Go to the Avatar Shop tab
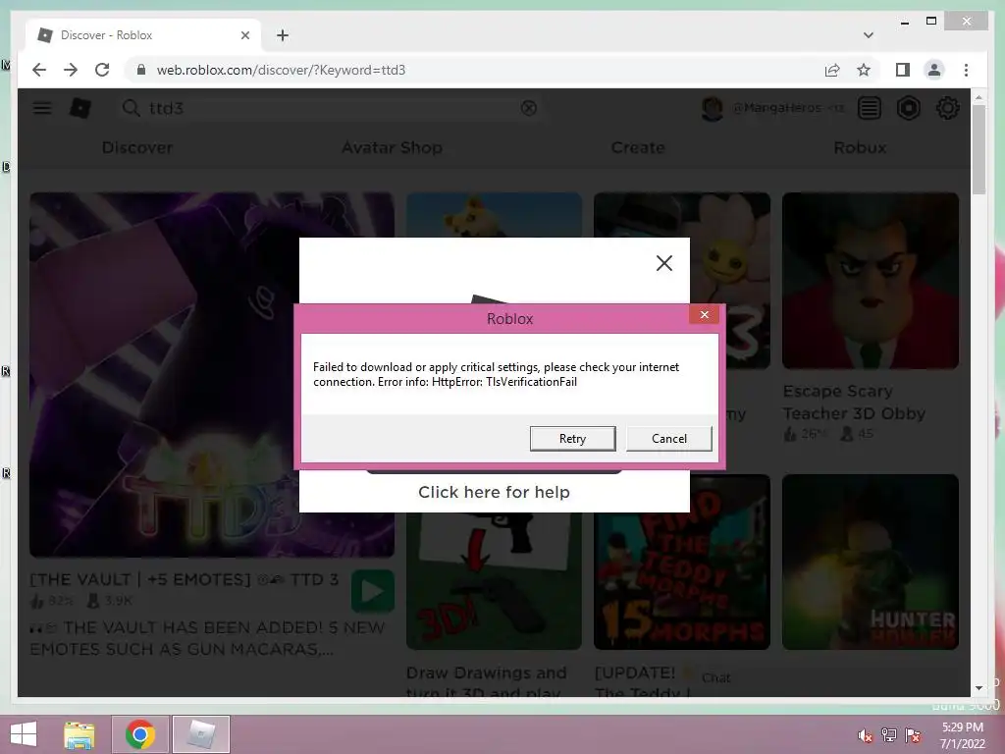 [x=392, y=147]
